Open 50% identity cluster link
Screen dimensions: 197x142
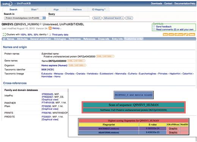pos(36,35)
